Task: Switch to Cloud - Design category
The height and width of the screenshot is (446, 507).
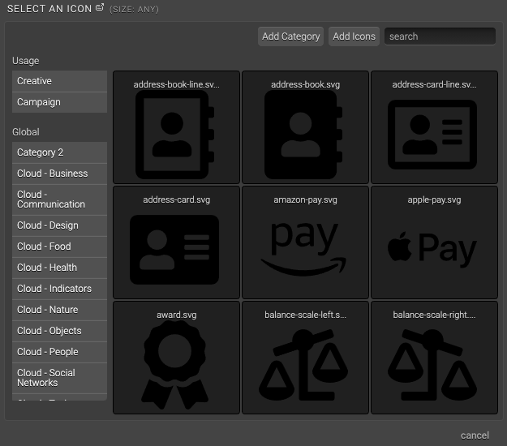Action: coord(59,225)
